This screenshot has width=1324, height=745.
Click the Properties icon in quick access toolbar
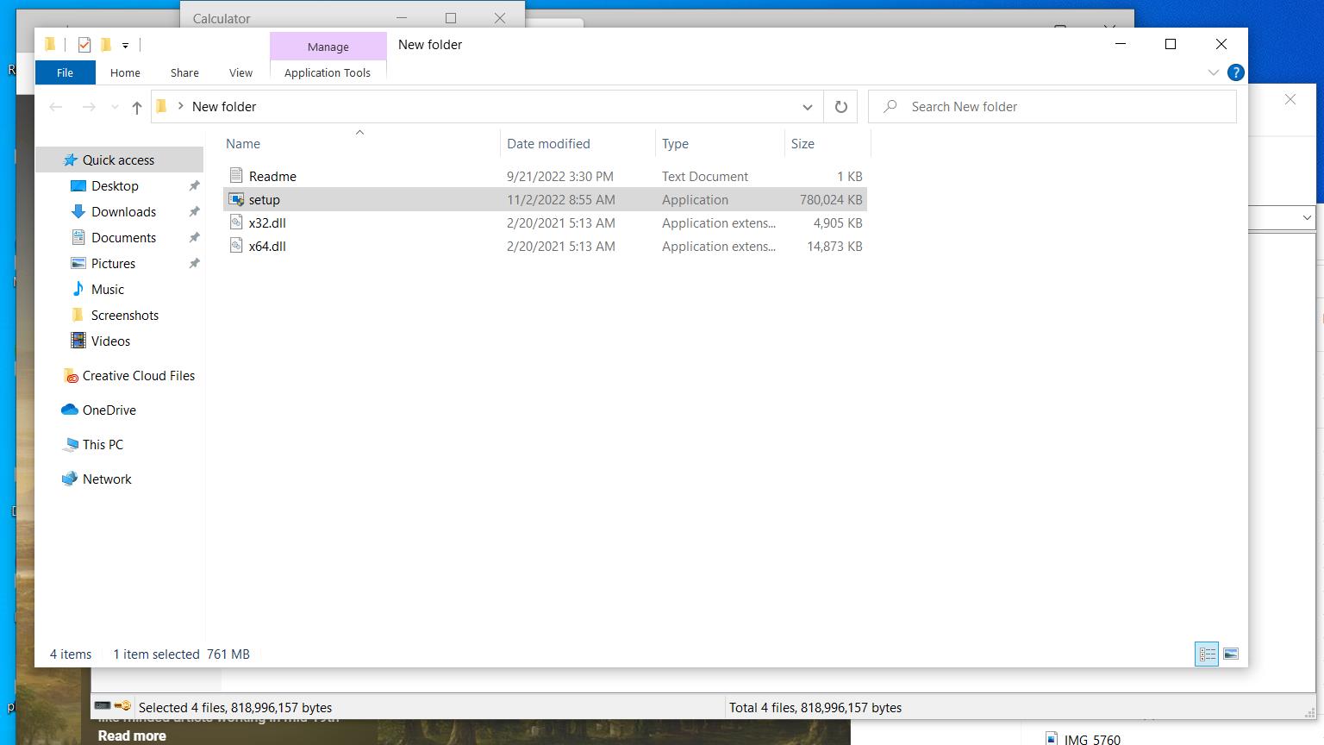(84, 45)
